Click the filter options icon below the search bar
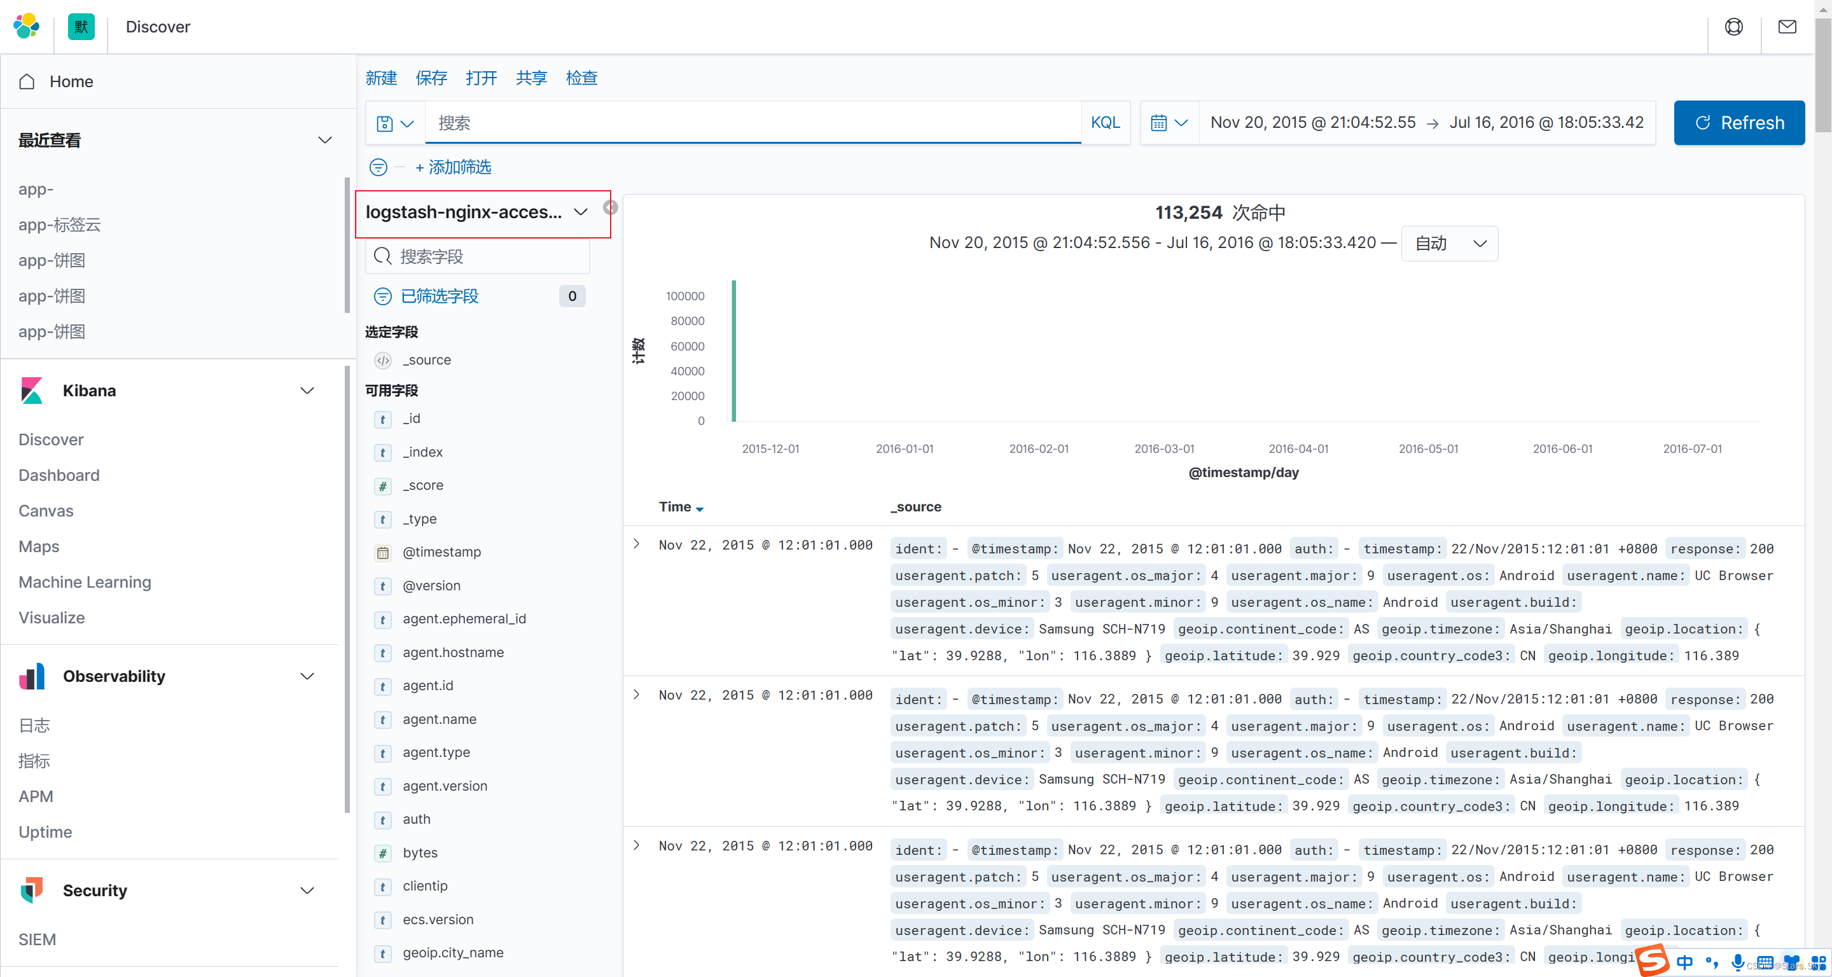Viewport: 1832px width, 977px height. (378, 167)
